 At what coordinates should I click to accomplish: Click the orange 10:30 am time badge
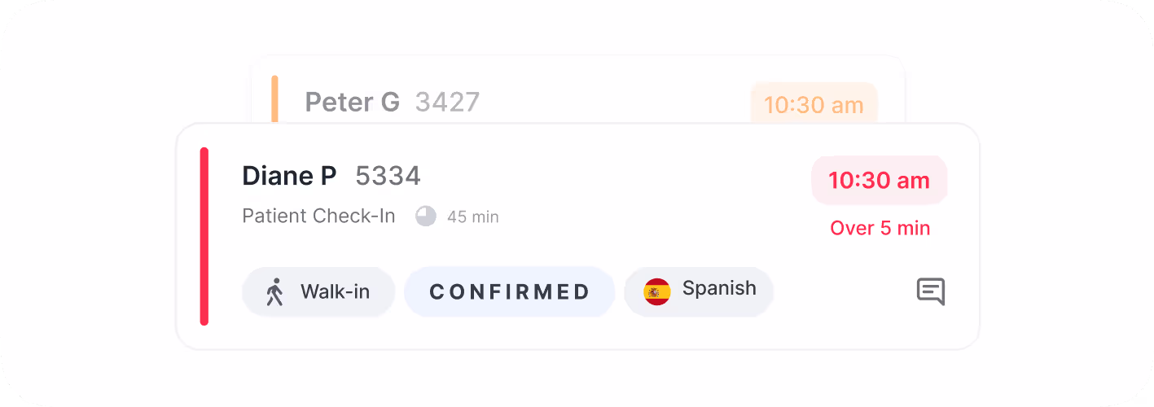point(814,104)
